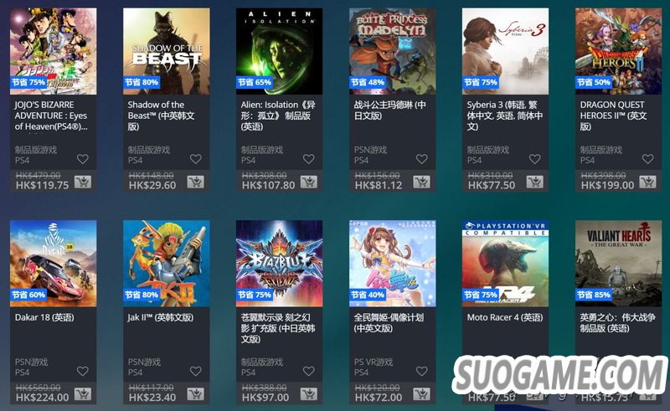Open Valiant Hearts cover thumbnail

pyautogui.click(x=618, y=264)
